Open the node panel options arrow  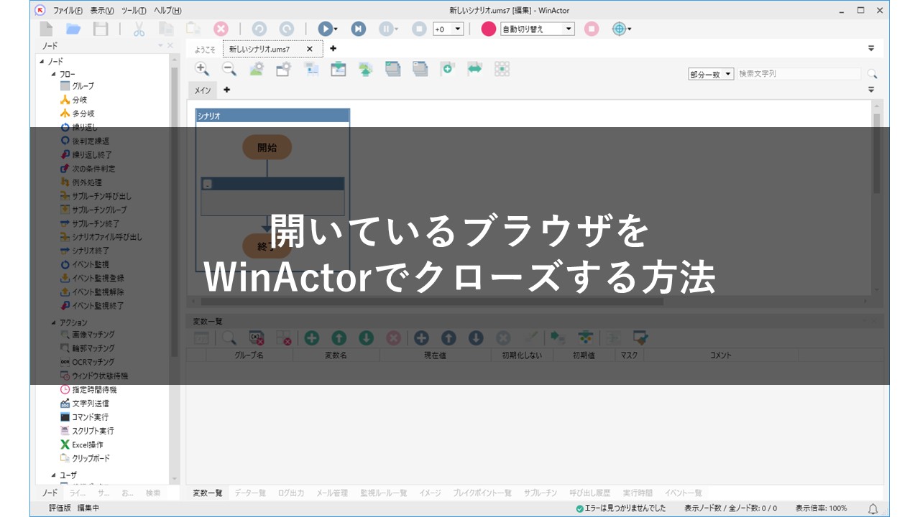pos(160,45)
